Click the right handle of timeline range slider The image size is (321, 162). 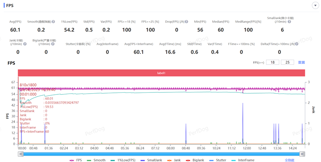[x=303, y=154]
